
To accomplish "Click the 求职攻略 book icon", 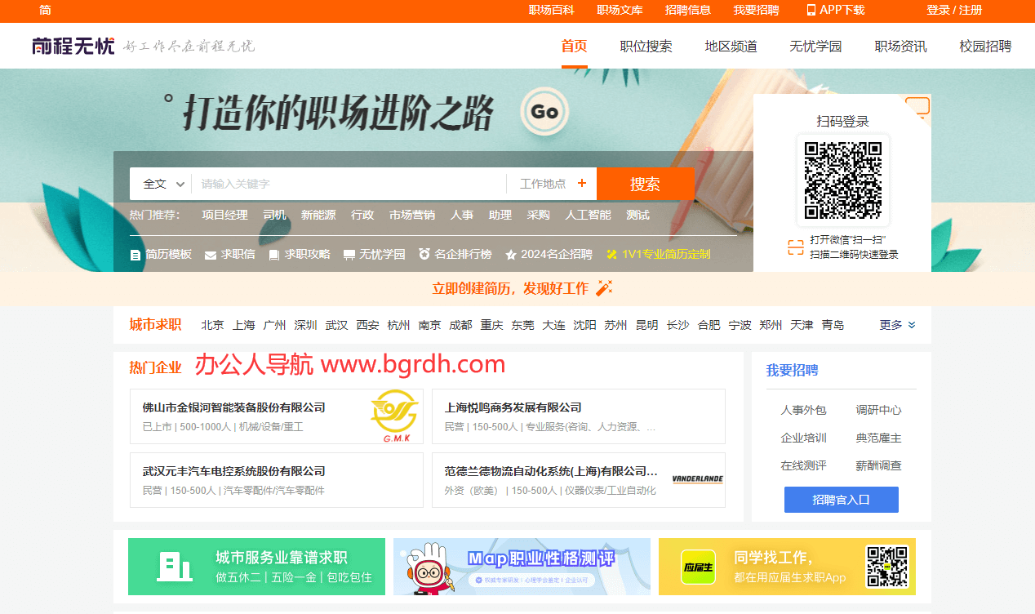I will [273, 254].
